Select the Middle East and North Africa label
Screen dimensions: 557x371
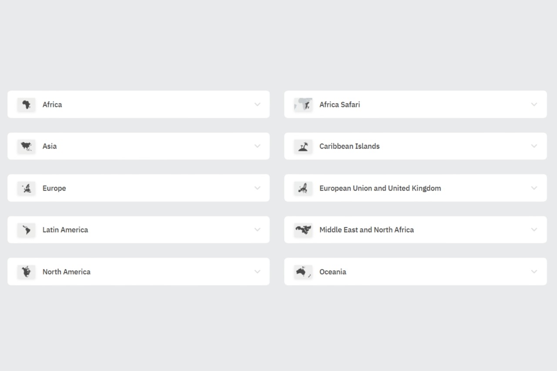[366, 230]
